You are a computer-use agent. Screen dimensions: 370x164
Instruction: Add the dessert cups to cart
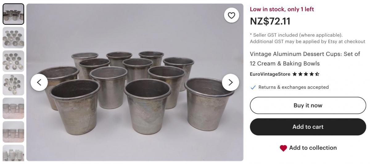click(x=308, y=127)
